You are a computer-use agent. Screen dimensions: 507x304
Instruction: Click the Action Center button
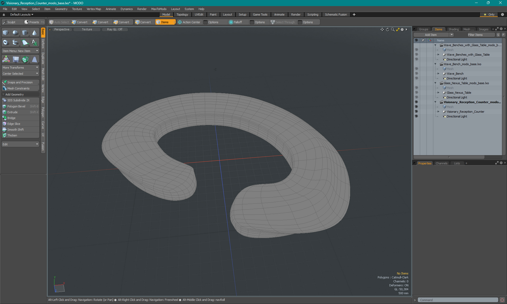point(189,22)
